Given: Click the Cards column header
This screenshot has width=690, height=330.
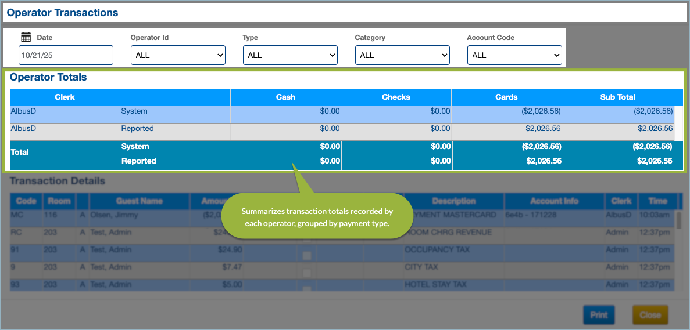Looking at the screenshot, I should coord(506,97).
